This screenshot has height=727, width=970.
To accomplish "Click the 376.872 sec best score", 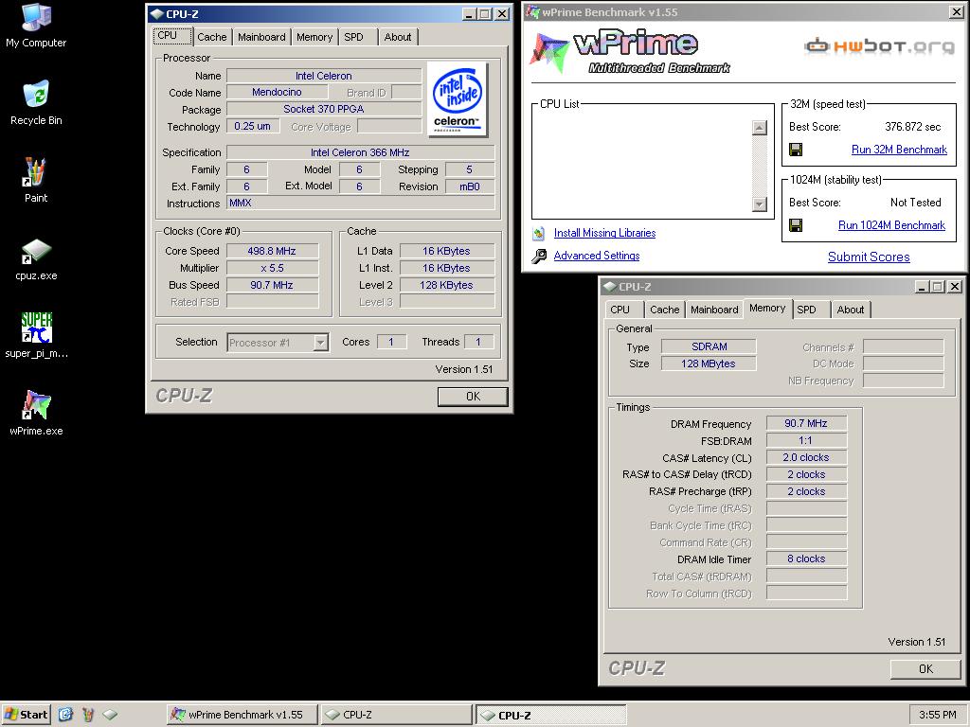I will click(912, 127).
